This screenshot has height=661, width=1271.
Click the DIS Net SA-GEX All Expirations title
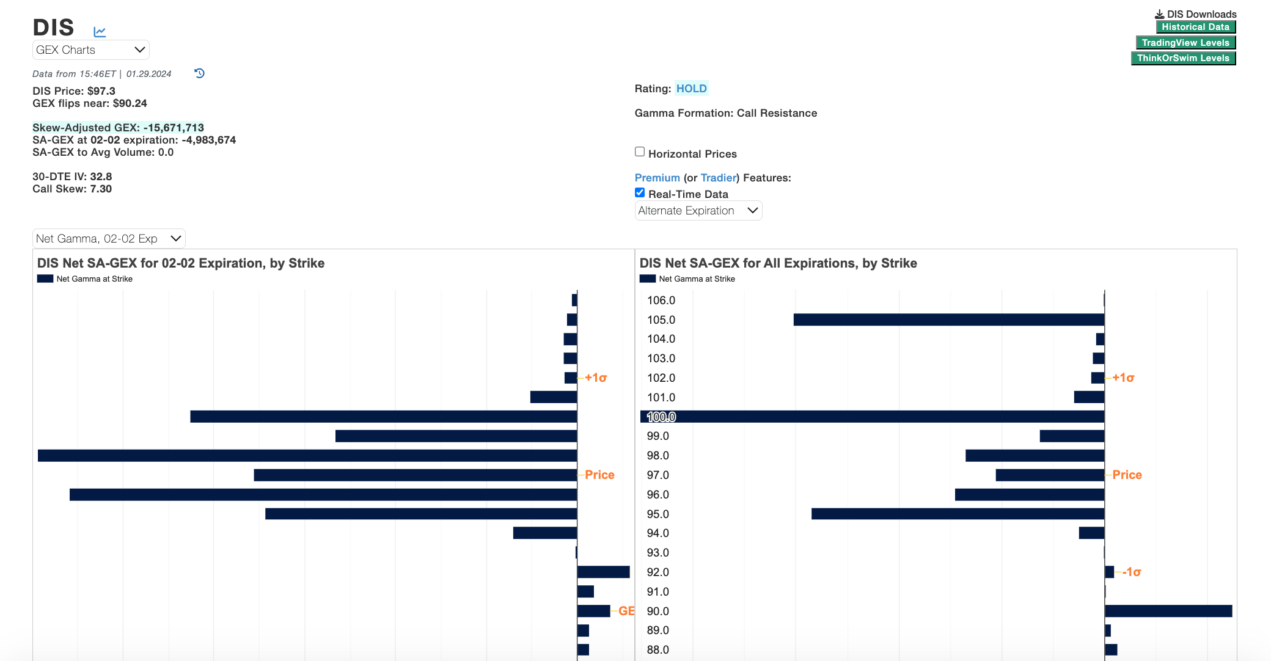point(778,263)
